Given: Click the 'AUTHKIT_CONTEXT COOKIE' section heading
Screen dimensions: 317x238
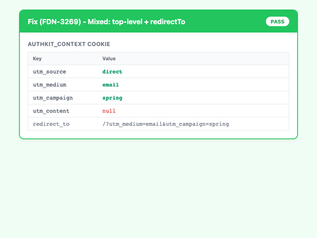Looking at the screenshot, I should [x=69, y=44].
